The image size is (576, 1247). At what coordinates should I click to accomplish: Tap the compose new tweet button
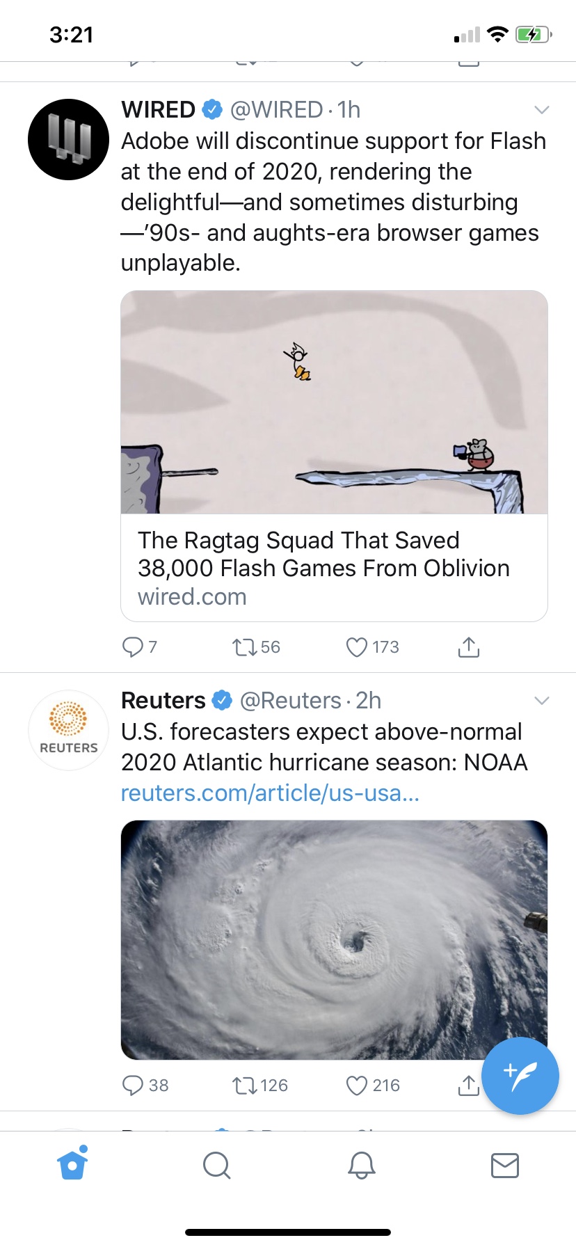click(520, 1076)
